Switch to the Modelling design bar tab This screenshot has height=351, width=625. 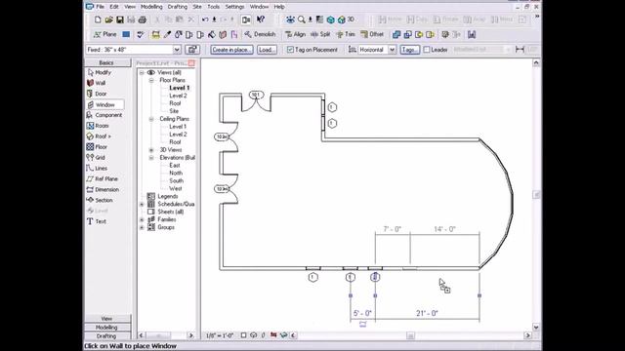click(107, 328)
